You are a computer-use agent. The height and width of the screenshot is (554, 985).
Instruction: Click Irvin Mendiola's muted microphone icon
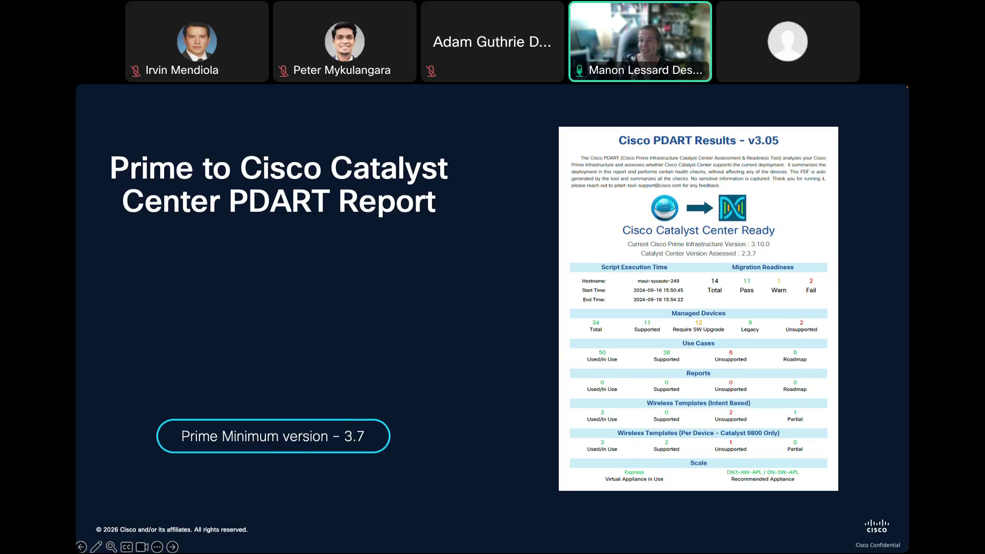click(135, 71)
